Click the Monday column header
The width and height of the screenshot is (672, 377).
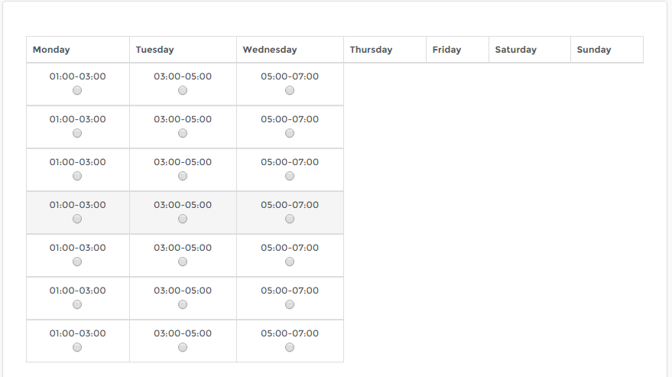click(x=51, y=50)
